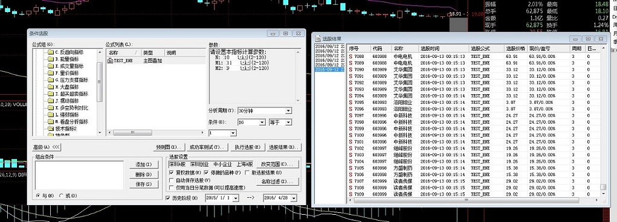Click 读者传媒 in row 7109
This screenshot has height=222, width=617.
tap(403, 194)
